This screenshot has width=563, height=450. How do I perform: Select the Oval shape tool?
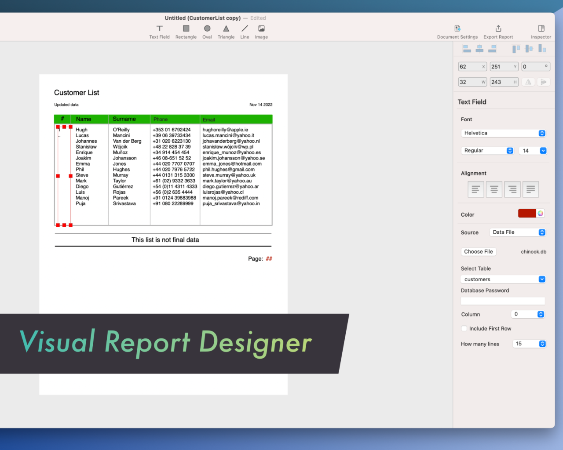click(x=207, y=32)
